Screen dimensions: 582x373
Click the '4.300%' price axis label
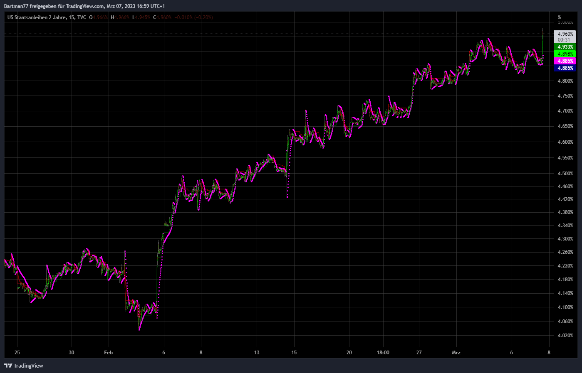(x=565, y=239)
